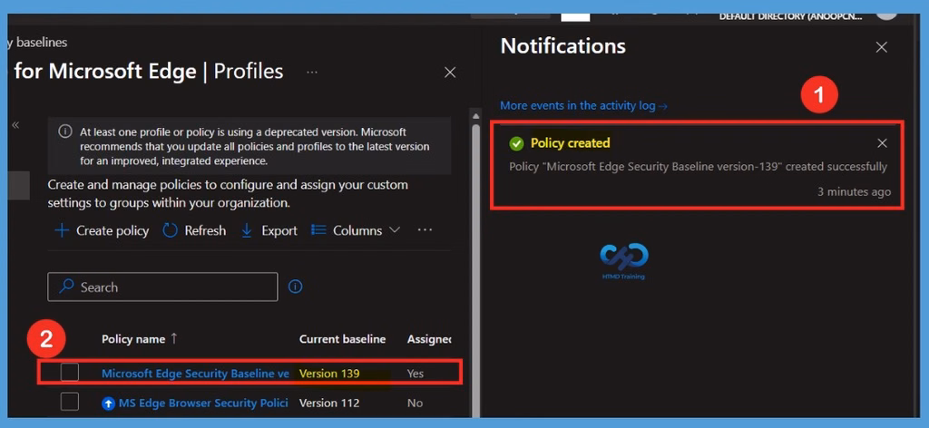
Task: Dismiss the Policy created notification
Action: (x=882, y=143)
